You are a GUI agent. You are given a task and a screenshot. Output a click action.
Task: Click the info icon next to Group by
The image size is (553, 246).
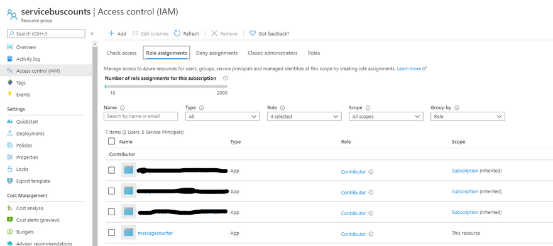point(457,108)
